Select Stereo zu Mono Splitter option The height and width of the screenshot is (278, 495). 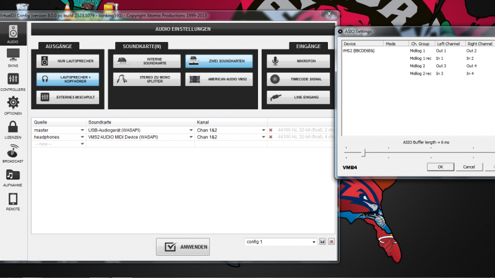coord(147,79)
